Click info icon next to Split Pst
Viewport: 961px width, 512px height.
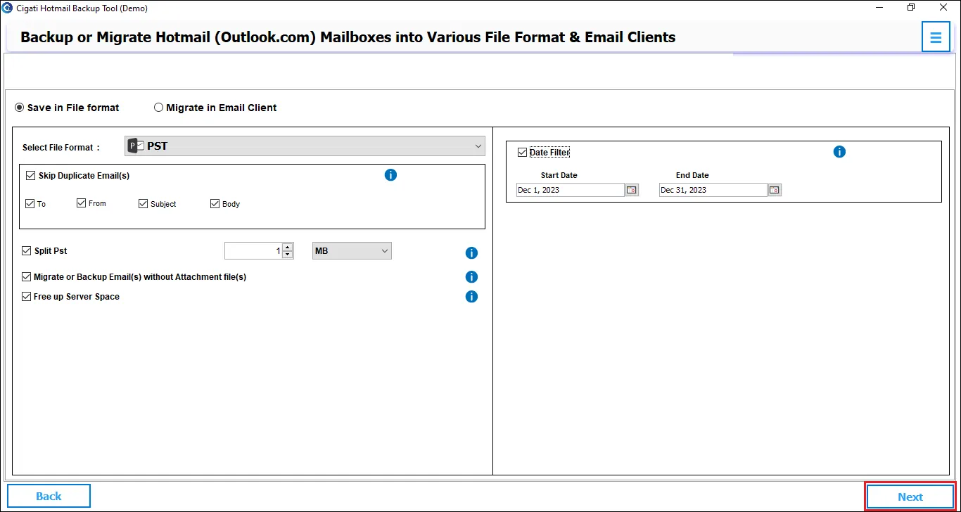coord(471,253)
